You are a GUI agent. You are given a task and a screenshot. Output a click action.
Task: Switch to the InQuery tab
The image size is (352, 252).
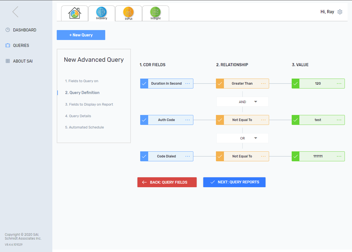(101, 13)
